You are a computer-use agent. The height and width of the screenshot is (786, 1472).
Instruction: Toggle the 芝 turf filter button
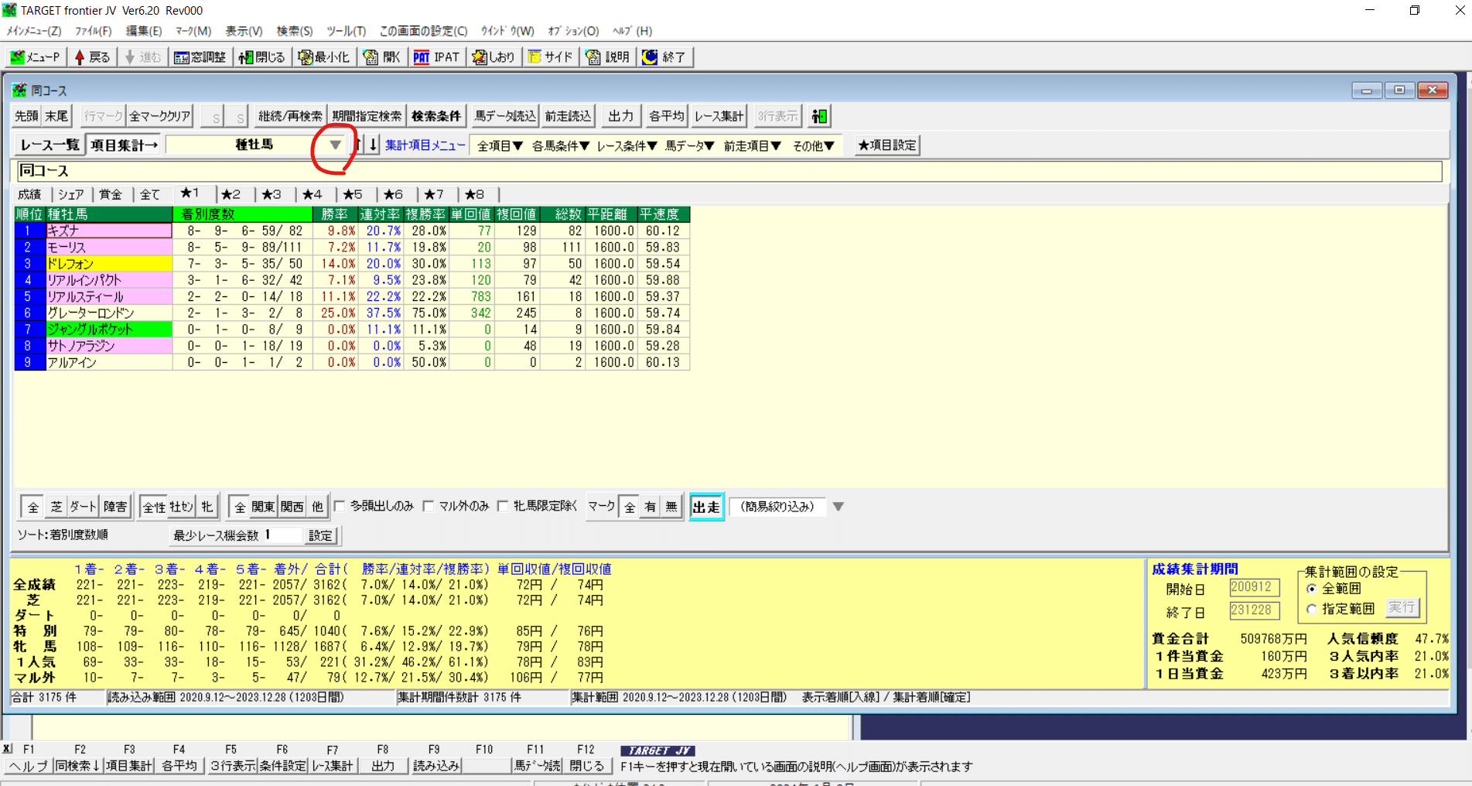(56, 507)
